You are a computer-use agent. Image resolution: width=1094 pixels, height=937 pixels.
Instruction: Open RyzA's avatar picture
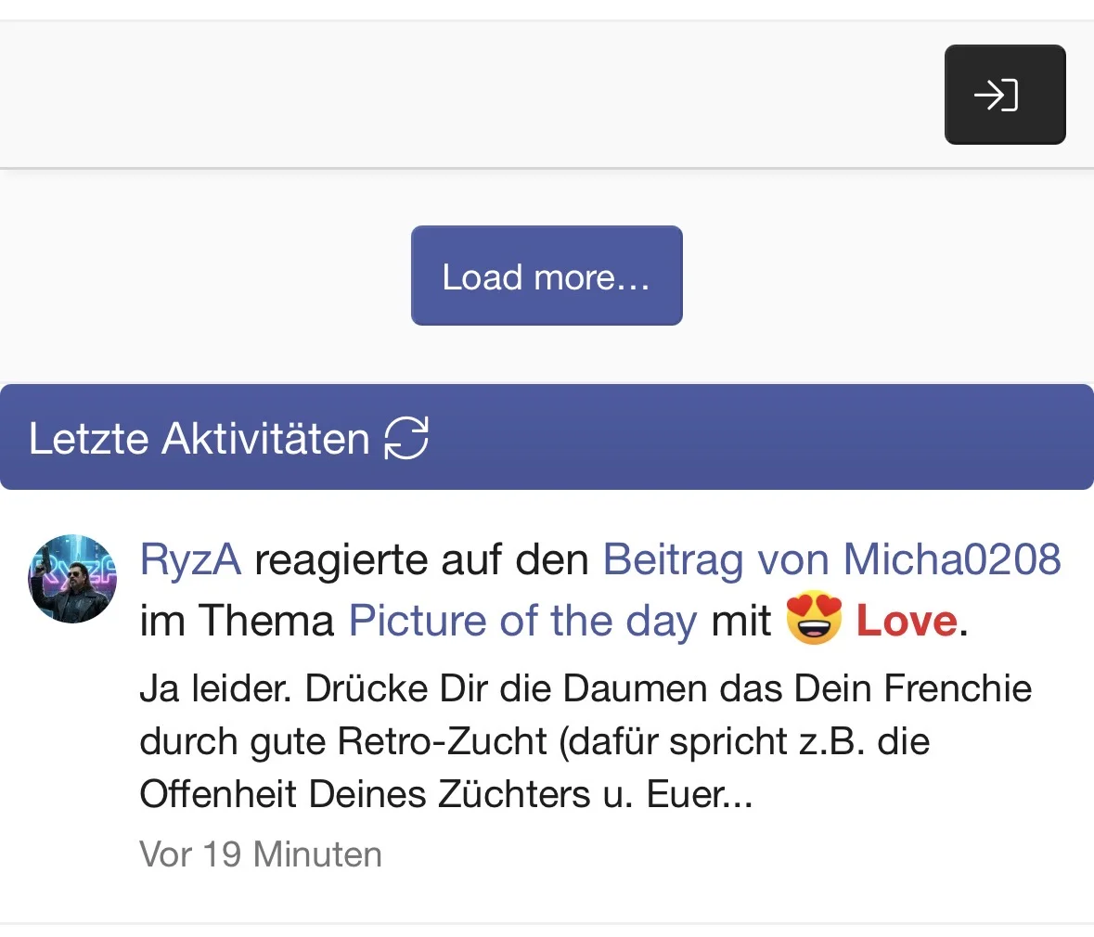(71, 579)
